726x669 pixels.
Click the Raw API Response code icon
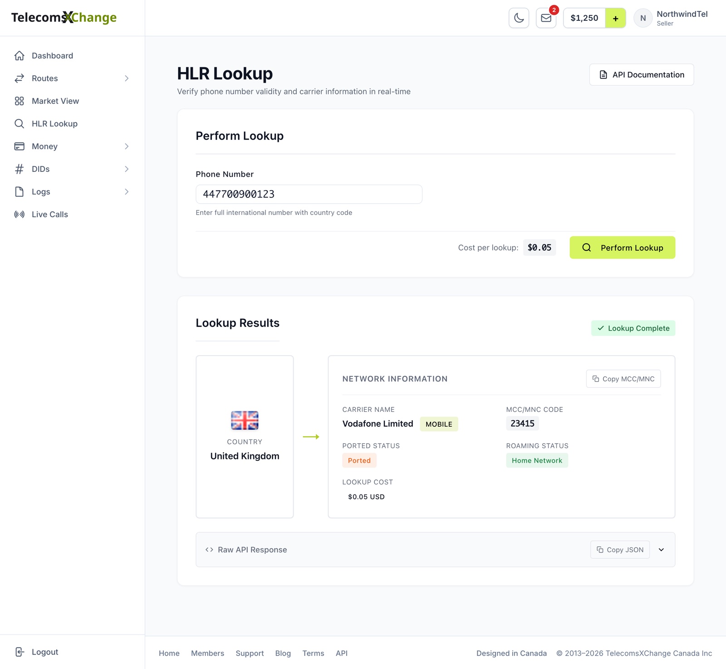pyautogui.click(x=209, y=550)
